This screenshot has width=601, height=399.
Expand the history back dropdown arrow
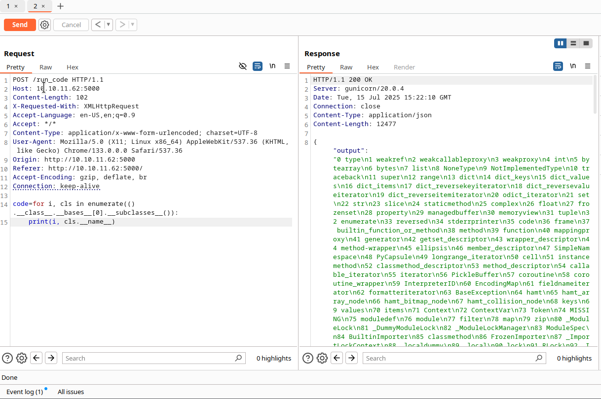tap(109, 25)
